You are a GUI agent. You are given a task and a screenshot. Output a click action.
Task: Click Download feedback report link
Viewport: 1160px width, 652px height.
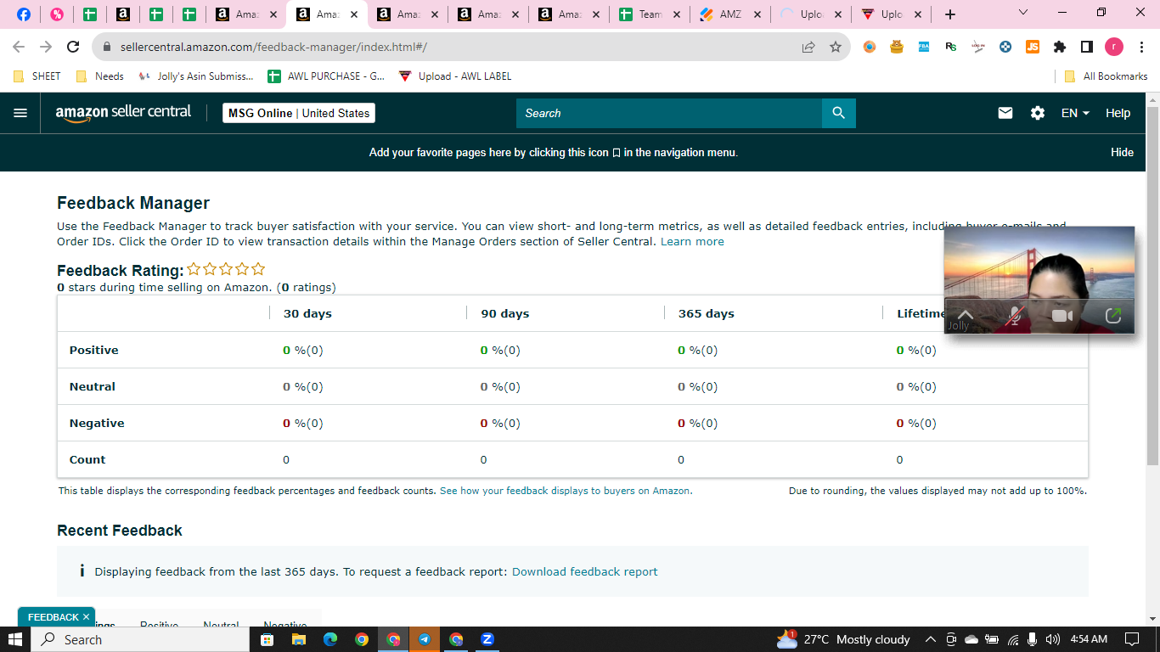[584, 572]
